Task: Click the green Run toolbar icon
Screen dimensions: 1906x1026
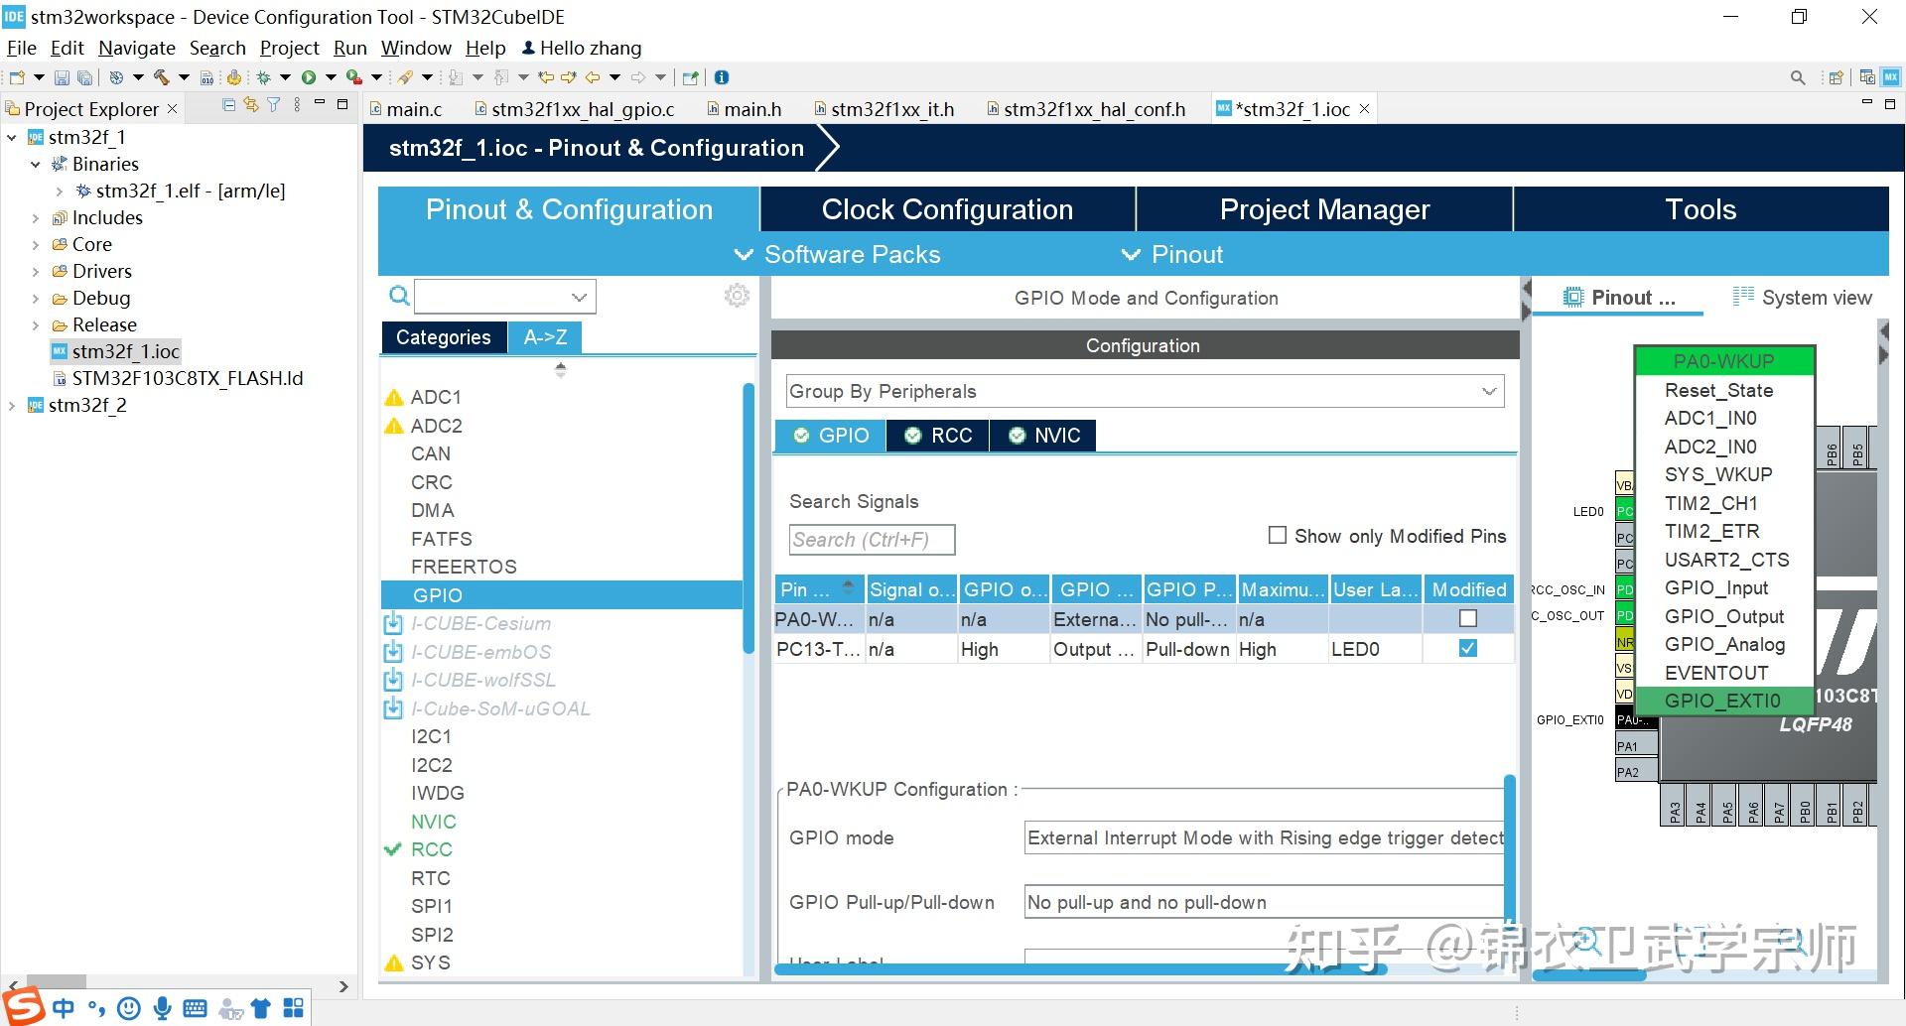Action: pyautogui.click(x=309, y=77)
